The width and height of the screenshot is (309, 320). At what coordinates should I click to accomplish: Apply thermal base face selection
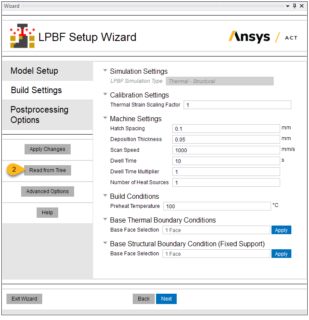[x=281, y=230]
